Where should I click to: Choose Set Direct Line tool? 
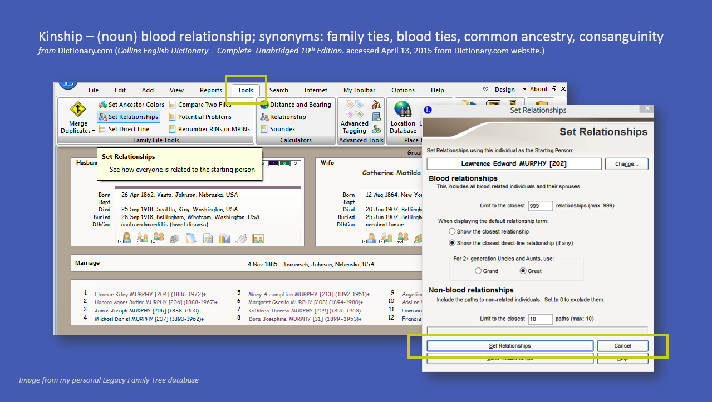(124, 129)
